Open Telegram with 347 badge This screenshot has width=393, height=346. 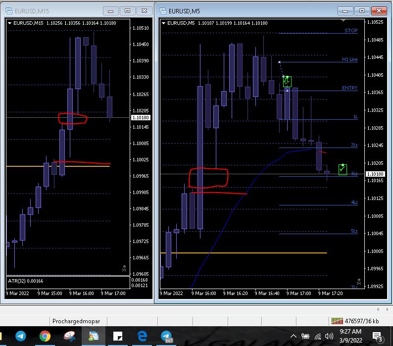click(166, 336)
